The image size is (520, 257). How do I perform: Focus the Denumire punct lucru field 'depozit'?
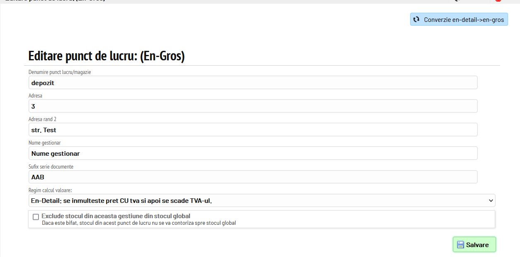pyautogui.click(x=253, y=83)
